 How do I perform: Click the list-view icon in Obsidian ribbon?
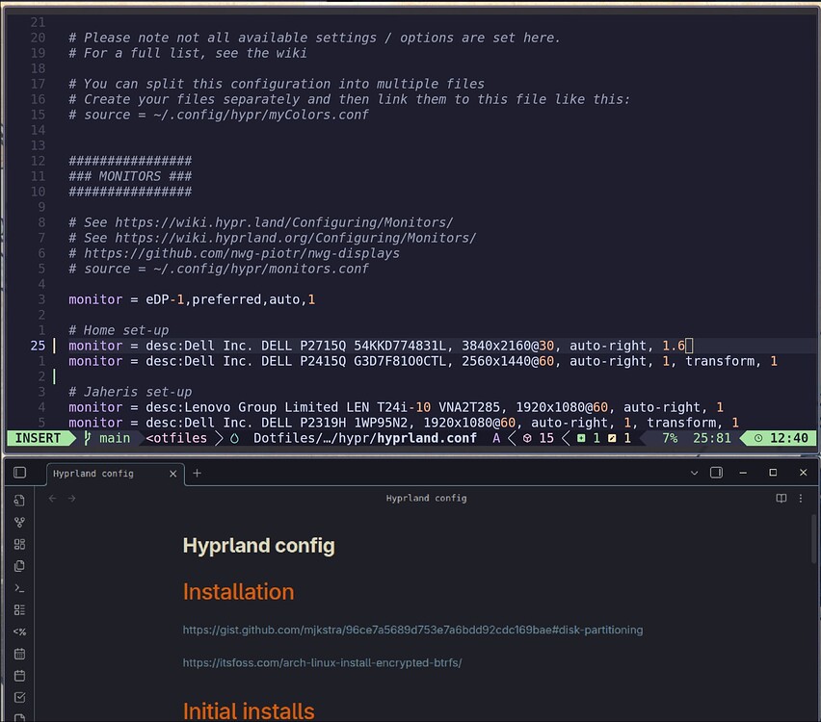coord(20,610)
